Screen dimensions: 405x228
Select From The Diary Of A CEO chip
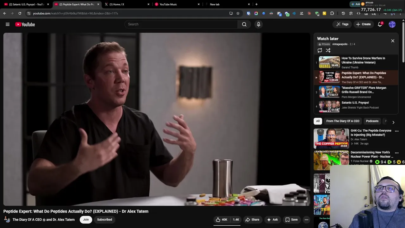click(343, 121)
